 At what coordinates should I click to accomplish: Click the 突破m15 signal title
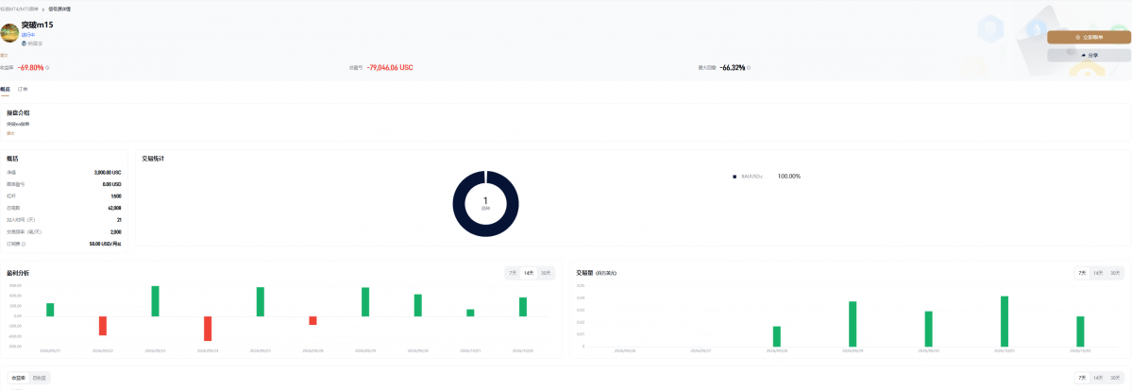37,25
